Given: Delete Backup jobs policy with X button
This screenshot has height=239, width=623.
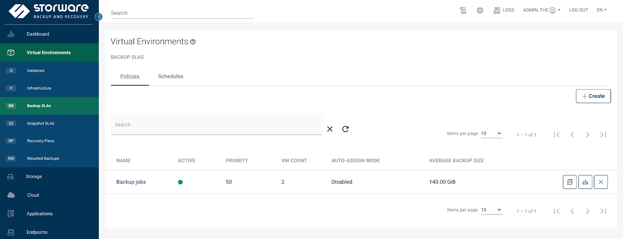Looking at the screenshot, I should 601,182.
